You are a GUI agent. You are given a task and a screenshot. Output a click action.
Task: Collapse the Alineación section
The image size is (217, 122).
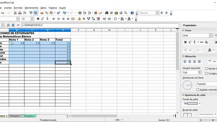(x=183, y=56)
